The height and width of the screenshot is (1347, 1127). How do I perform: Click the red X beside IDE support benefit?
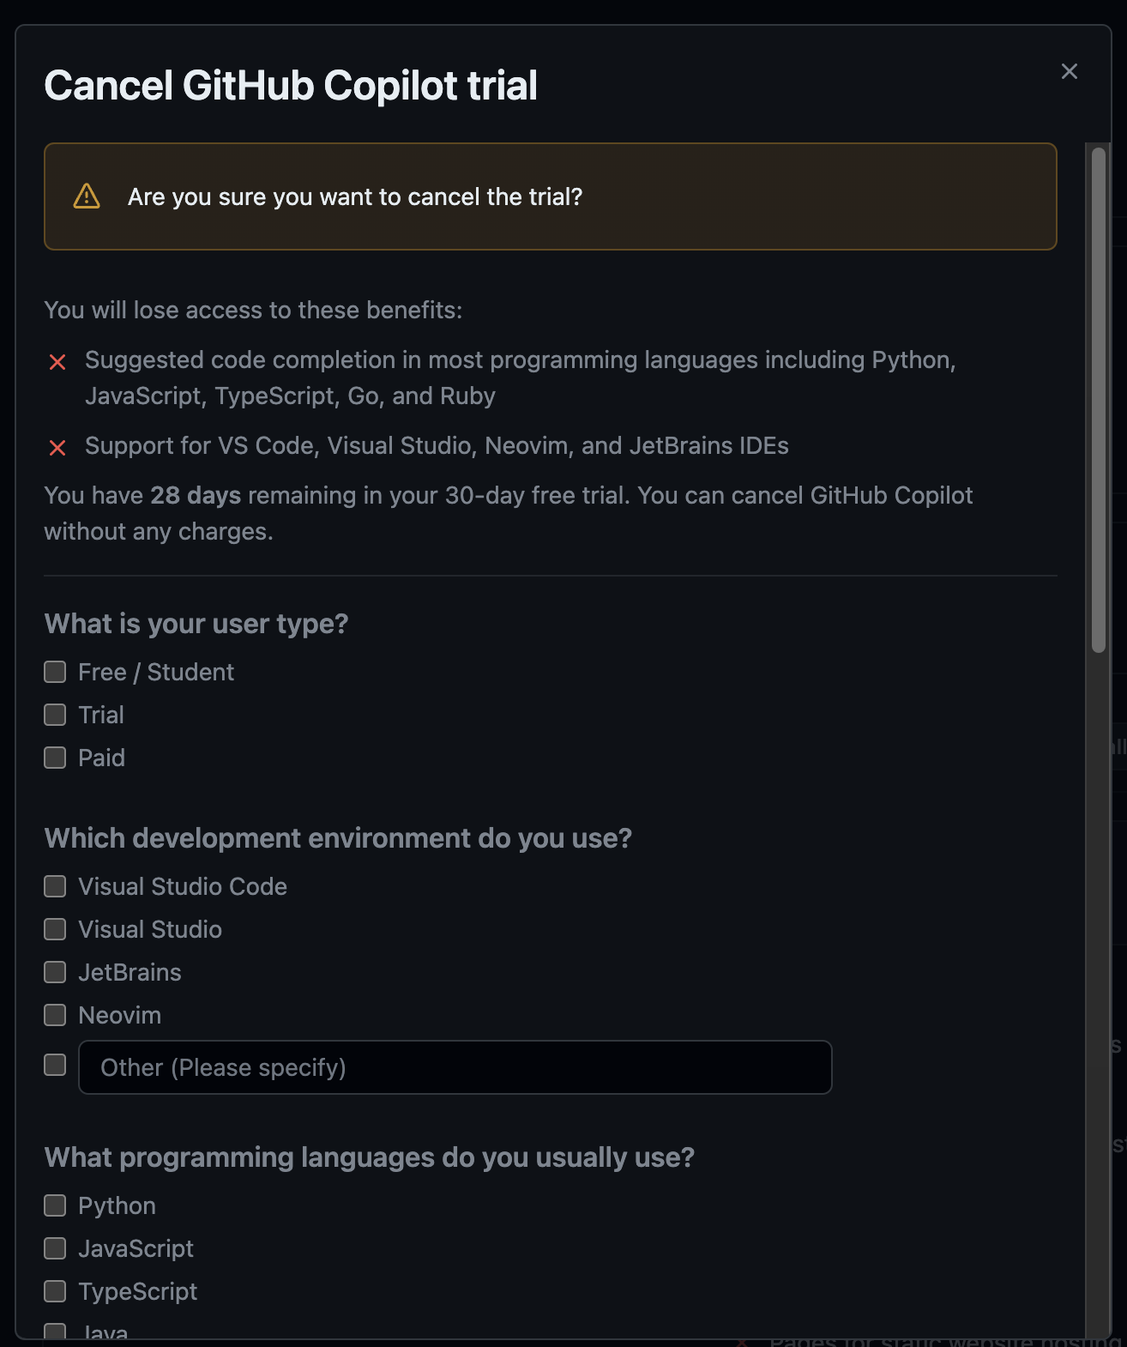(57, 448)
